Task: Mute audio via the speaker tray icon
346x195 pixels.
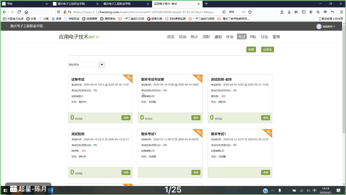Action: (x=309, y=190)
